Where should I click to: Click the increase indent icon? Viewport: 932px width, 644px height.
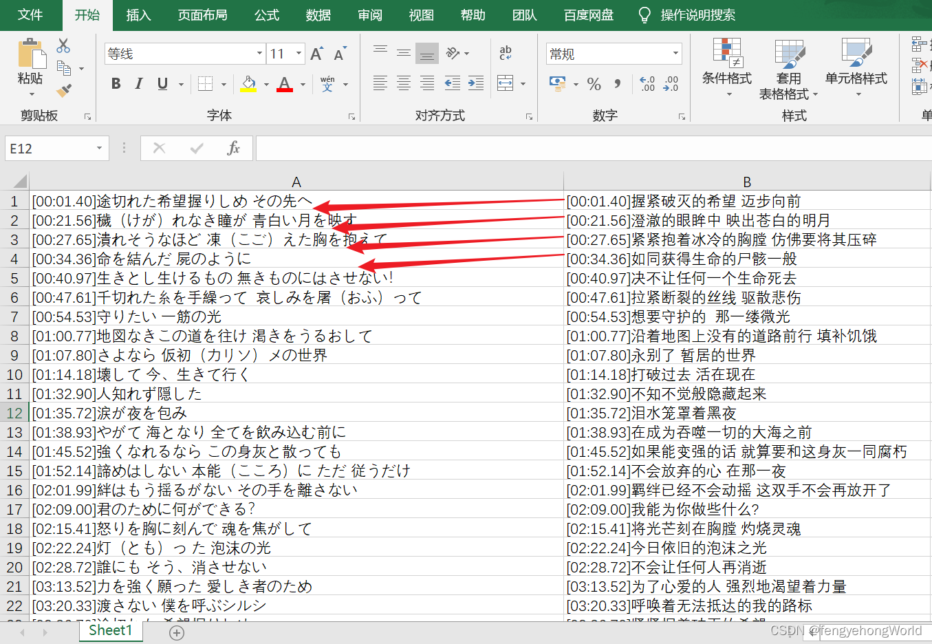[x=476, y=83]
